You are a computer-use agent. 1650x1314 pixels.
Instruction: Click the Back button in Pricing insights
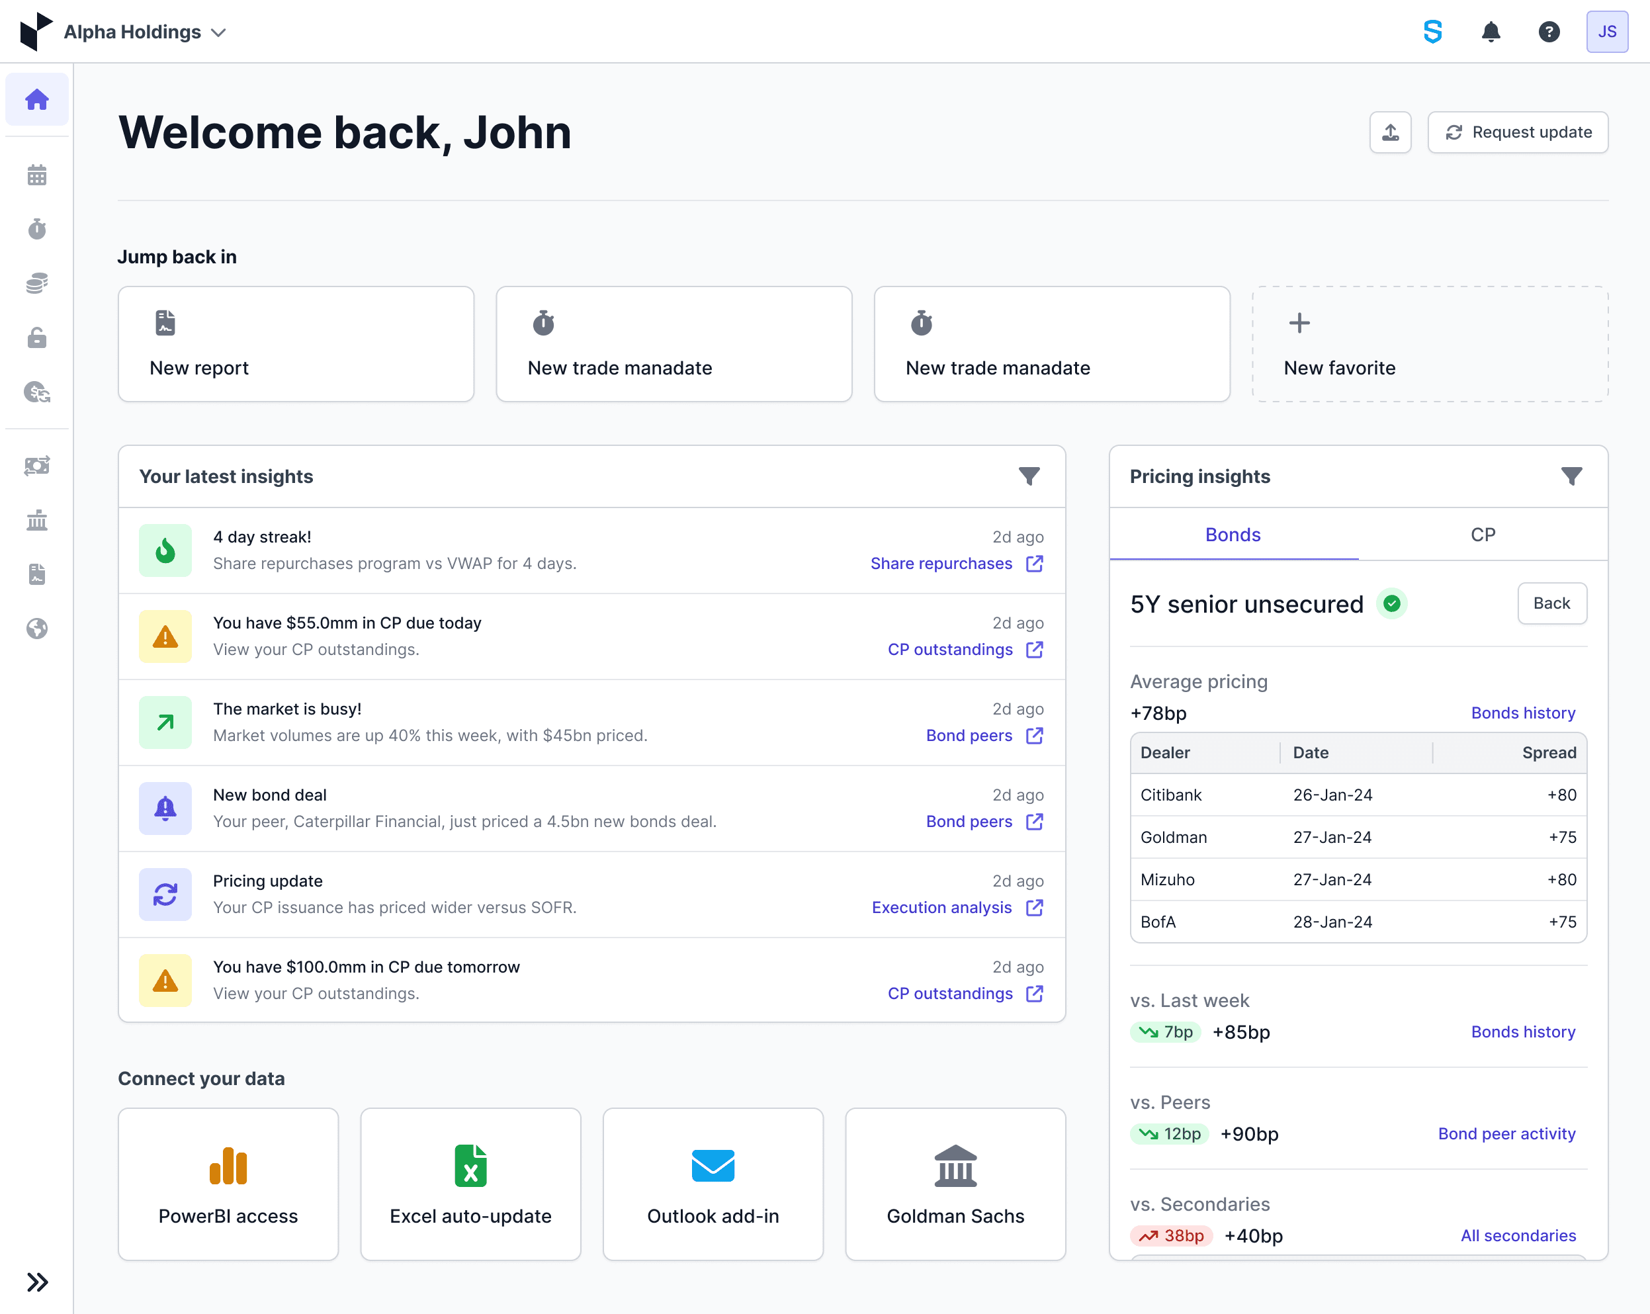1551,603
